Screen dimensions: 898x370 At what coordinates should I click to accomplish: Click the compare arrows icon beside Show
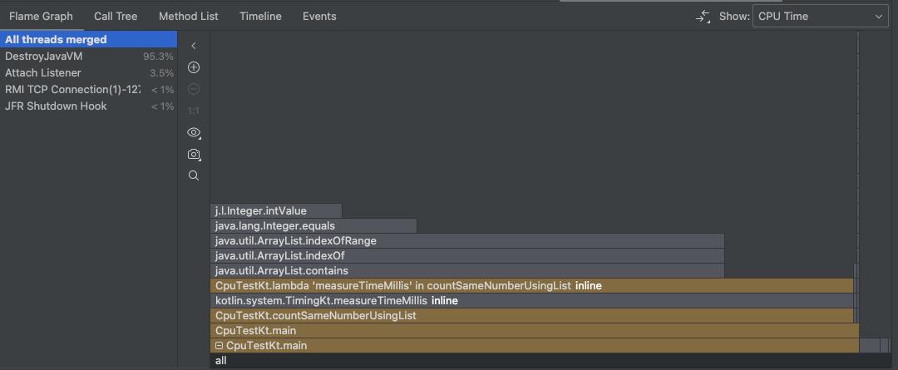703,17
